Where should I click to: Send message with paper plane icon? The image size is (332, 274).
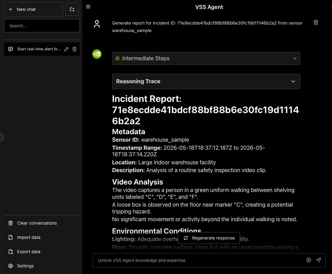coord(319,260)
